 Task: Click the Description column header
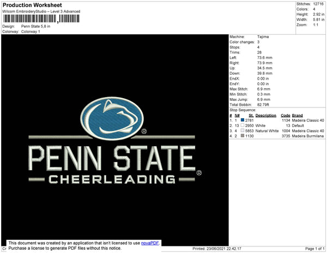pos(266,116)
